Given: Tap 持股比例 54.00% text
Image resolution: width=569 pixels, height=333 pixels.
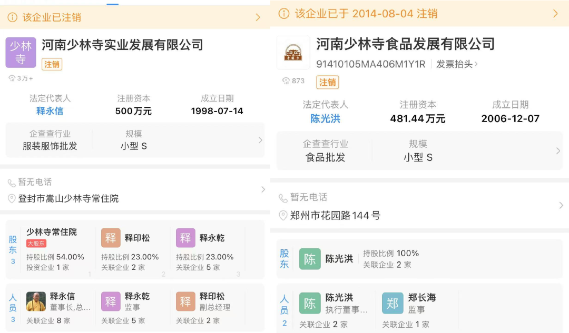Looking at the screenshot, I should click(55, 257).
